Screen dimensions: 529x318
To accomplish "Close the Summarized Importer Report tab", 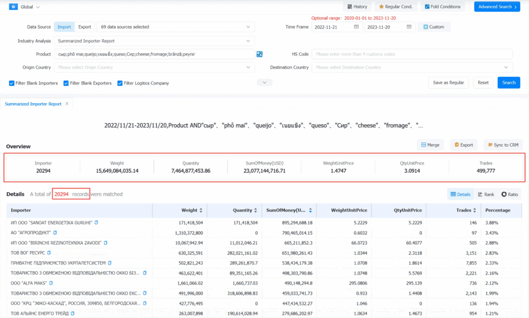I will pyautogui.click(x=67, y=104).
